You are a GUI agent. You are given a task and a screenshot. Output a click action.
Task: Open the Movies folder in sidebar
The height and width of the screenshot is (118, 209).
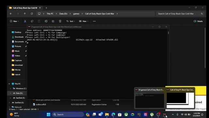point(17,70)
